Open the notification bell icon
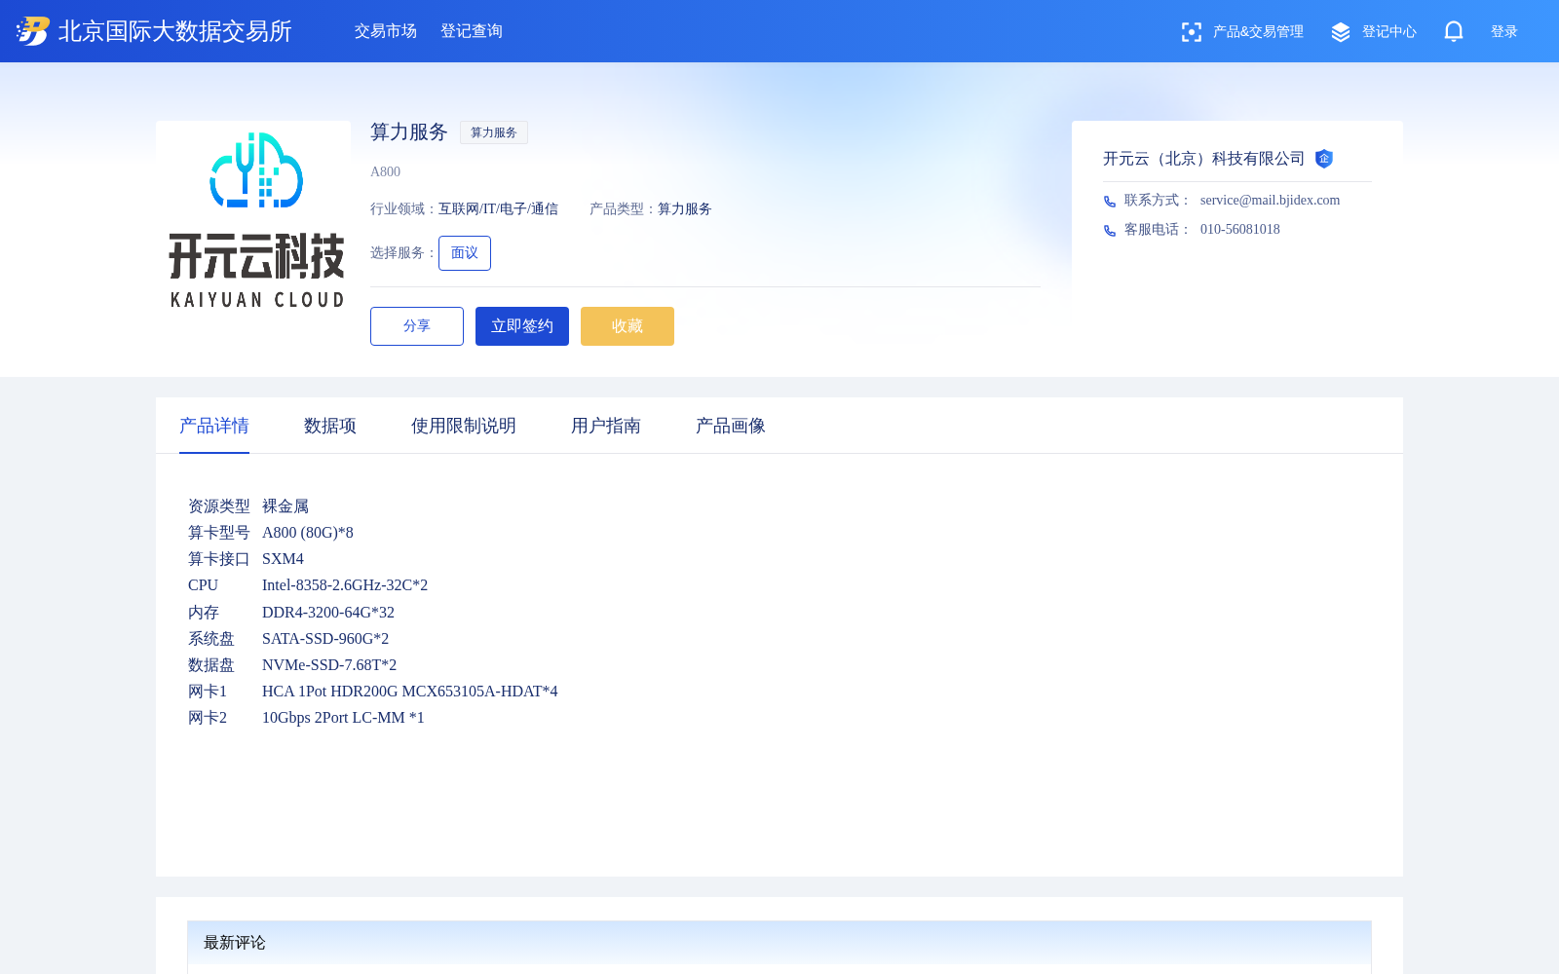This screenshot has width=1559, height=974. pyautogui.click(x=1454, y=31)
